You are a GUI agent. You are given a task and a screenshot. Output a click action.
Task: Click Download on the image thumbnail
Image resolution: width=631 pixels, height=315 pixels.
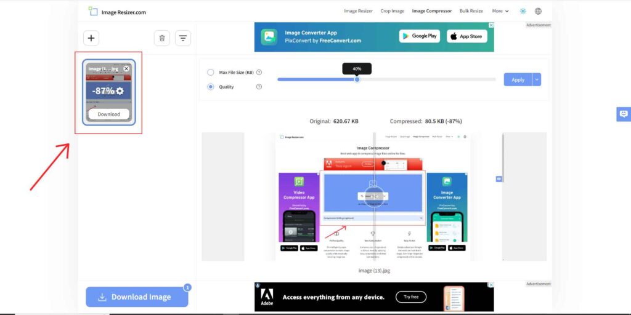pos(108,114)
